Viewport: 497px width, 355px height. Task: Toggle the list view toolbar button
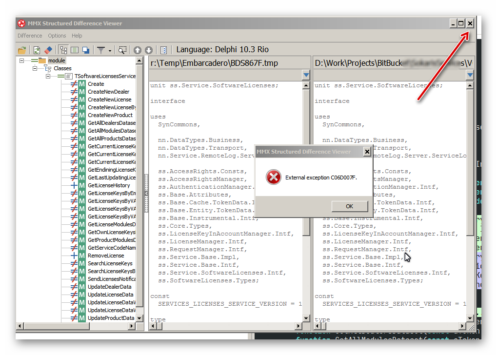[75, 50]
